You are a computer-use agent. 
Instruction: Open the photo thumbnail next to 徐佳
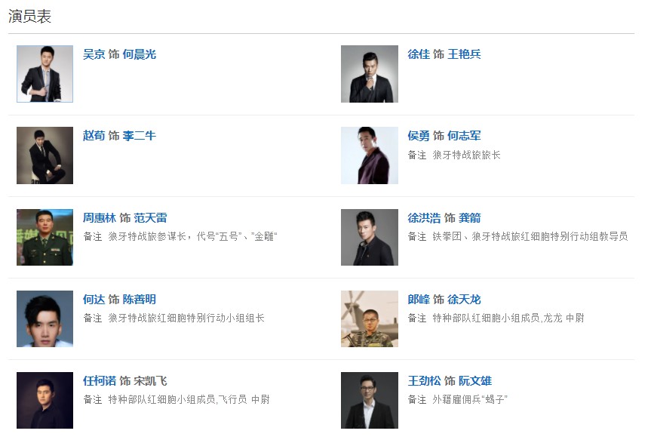(369, 74)
